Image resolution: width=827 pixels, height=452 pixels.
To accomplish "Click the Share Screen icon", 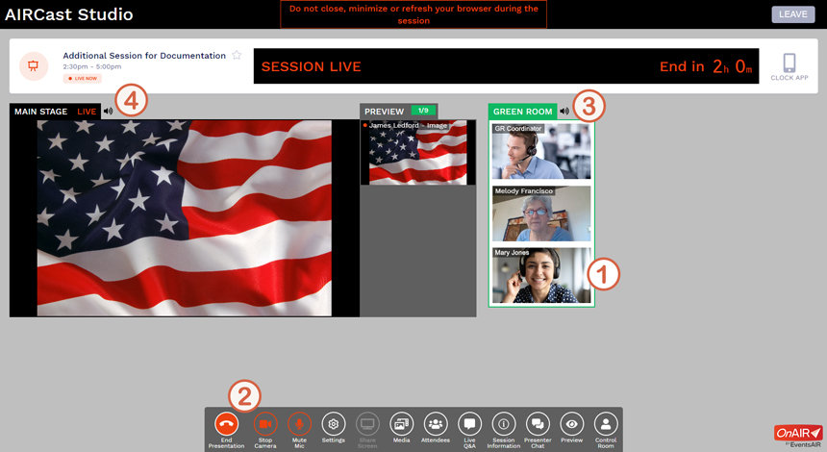I will tap(367, 424).
